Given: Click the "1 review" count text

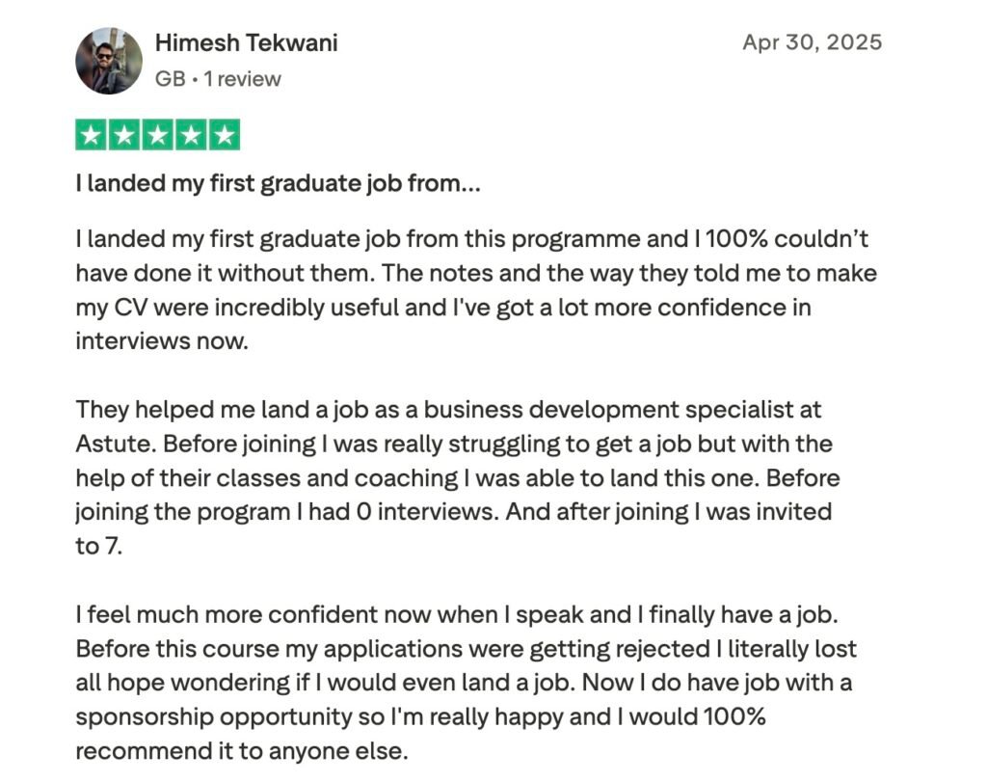Looking at the screenshot, I should 241,79.
